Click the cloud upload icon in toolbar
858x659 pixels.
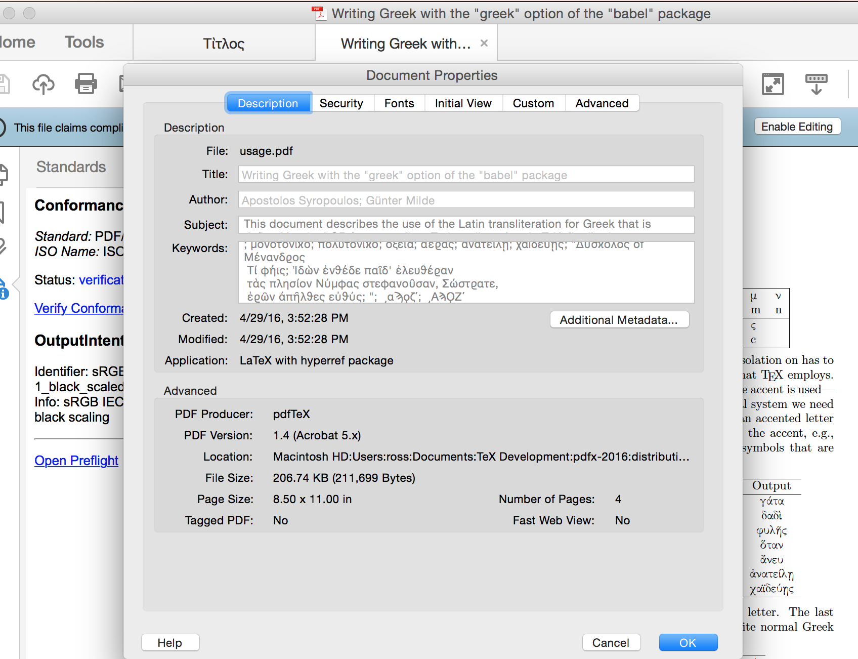44,84
